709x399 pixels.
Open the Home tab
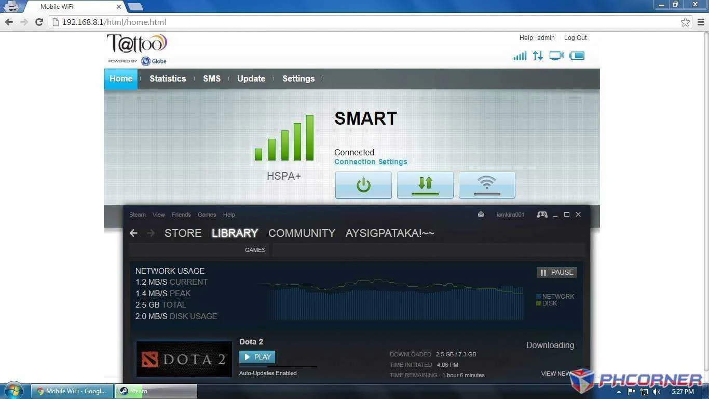pos(121,79)
